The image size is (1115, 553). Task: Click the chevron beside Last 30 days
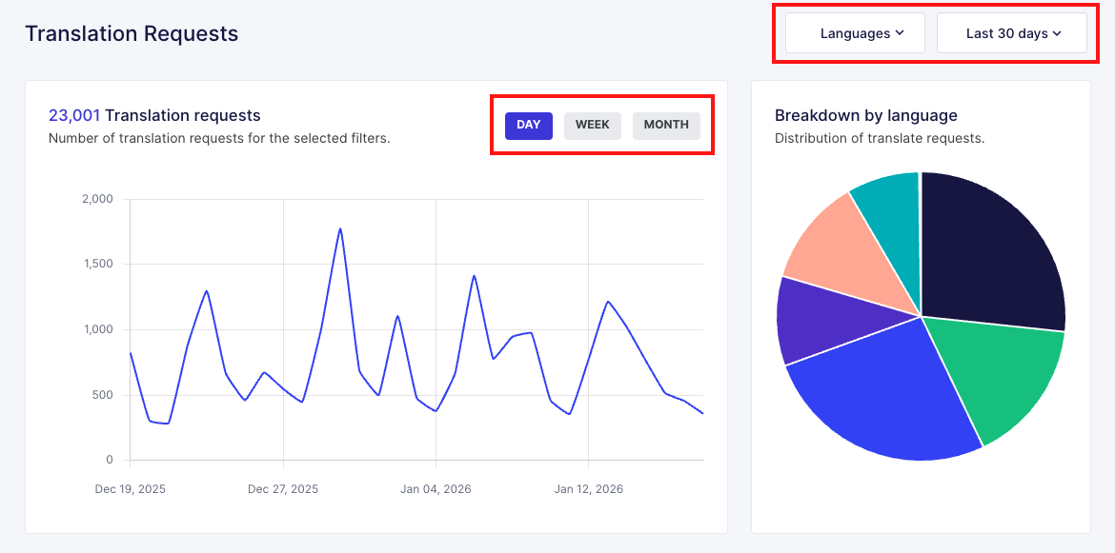point(1057,32)
